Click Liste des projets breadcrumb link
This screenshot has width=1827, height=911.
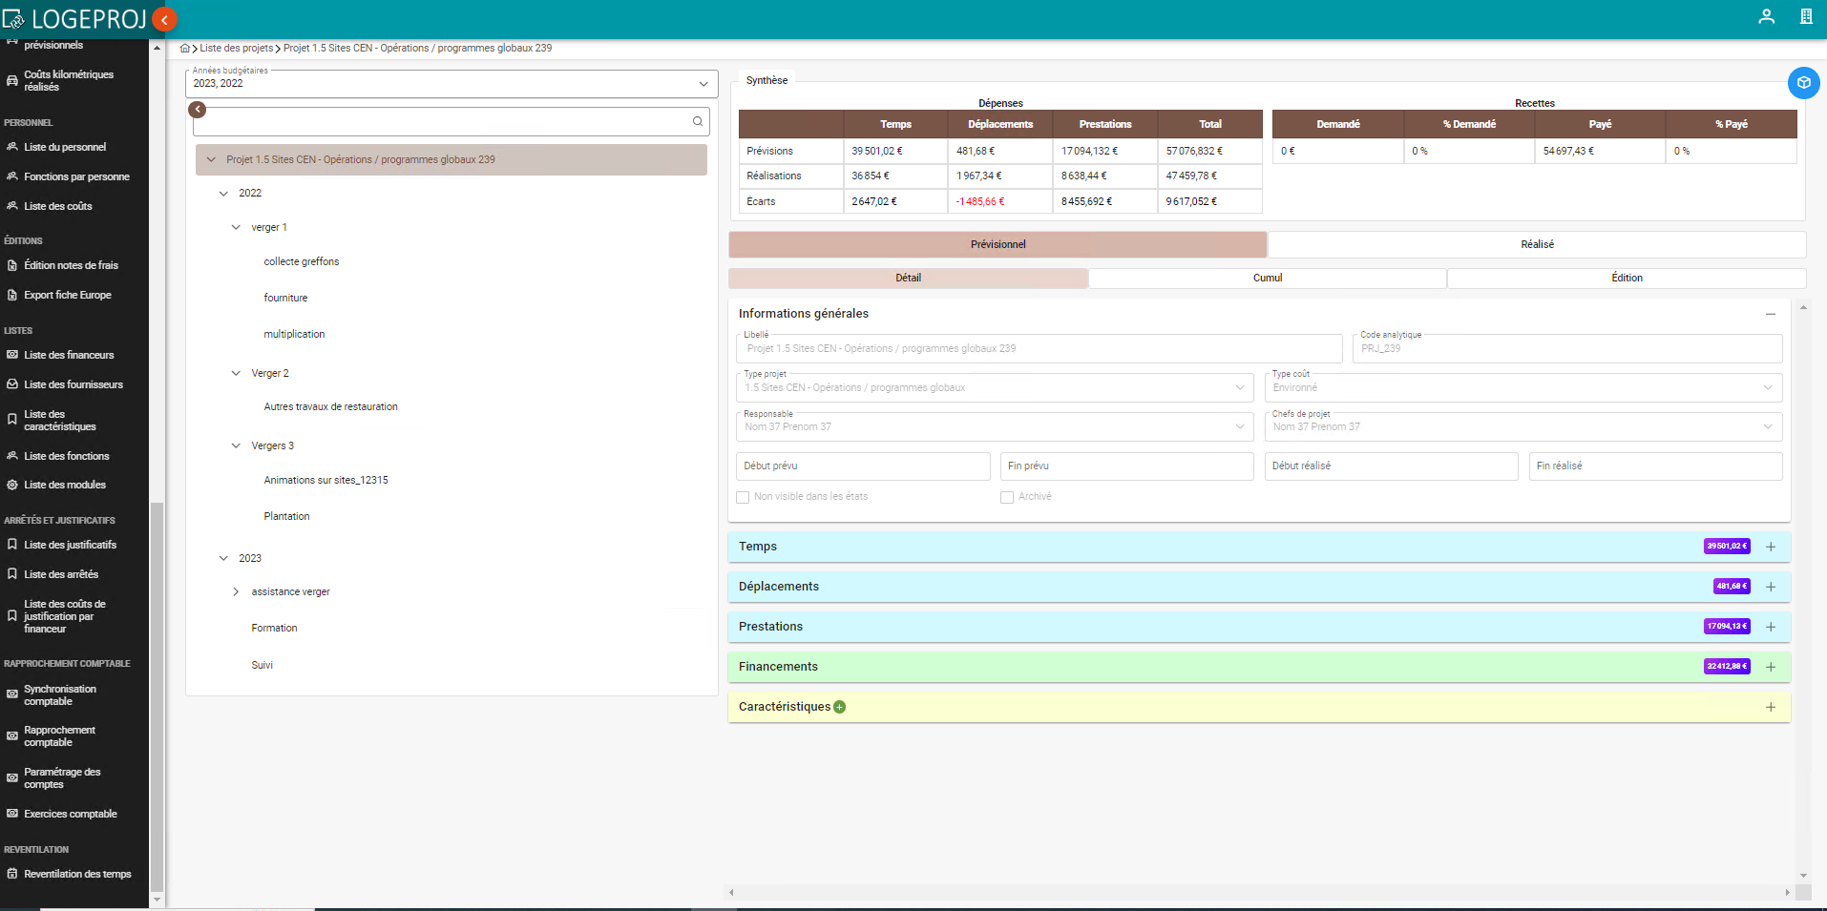(x=236, y=49)
